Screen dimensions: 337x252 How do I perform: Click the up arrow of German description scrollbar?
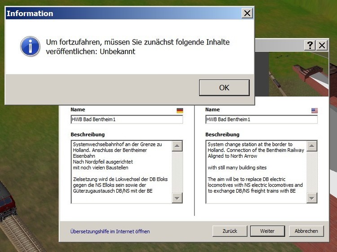click(177, 146)
